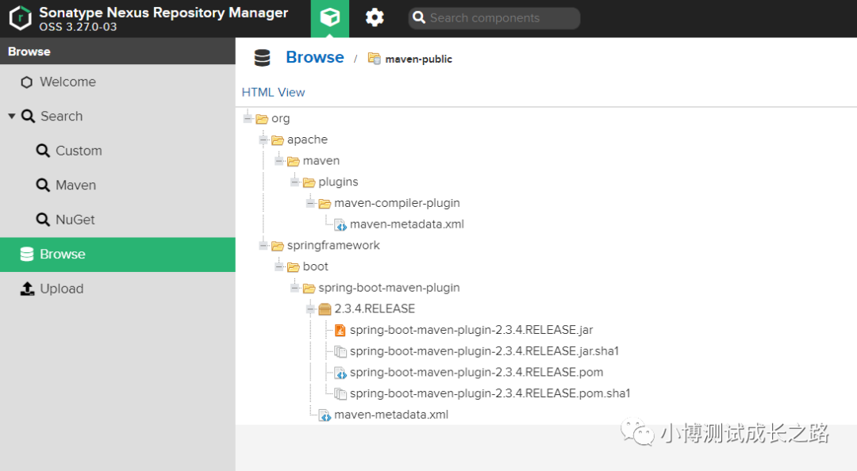Click the Sonatype Nexus logo icon
This screenshot has width=857, height=471.
[20, 18]
